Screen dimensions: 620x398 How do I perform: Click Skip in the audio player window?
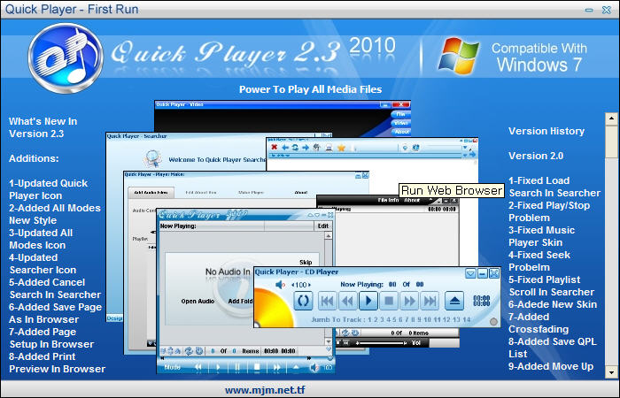[306, 262]
